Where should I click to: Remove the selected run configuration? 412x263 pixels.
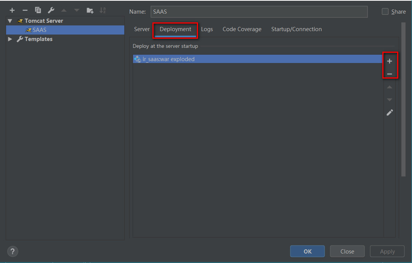(25, 10)
